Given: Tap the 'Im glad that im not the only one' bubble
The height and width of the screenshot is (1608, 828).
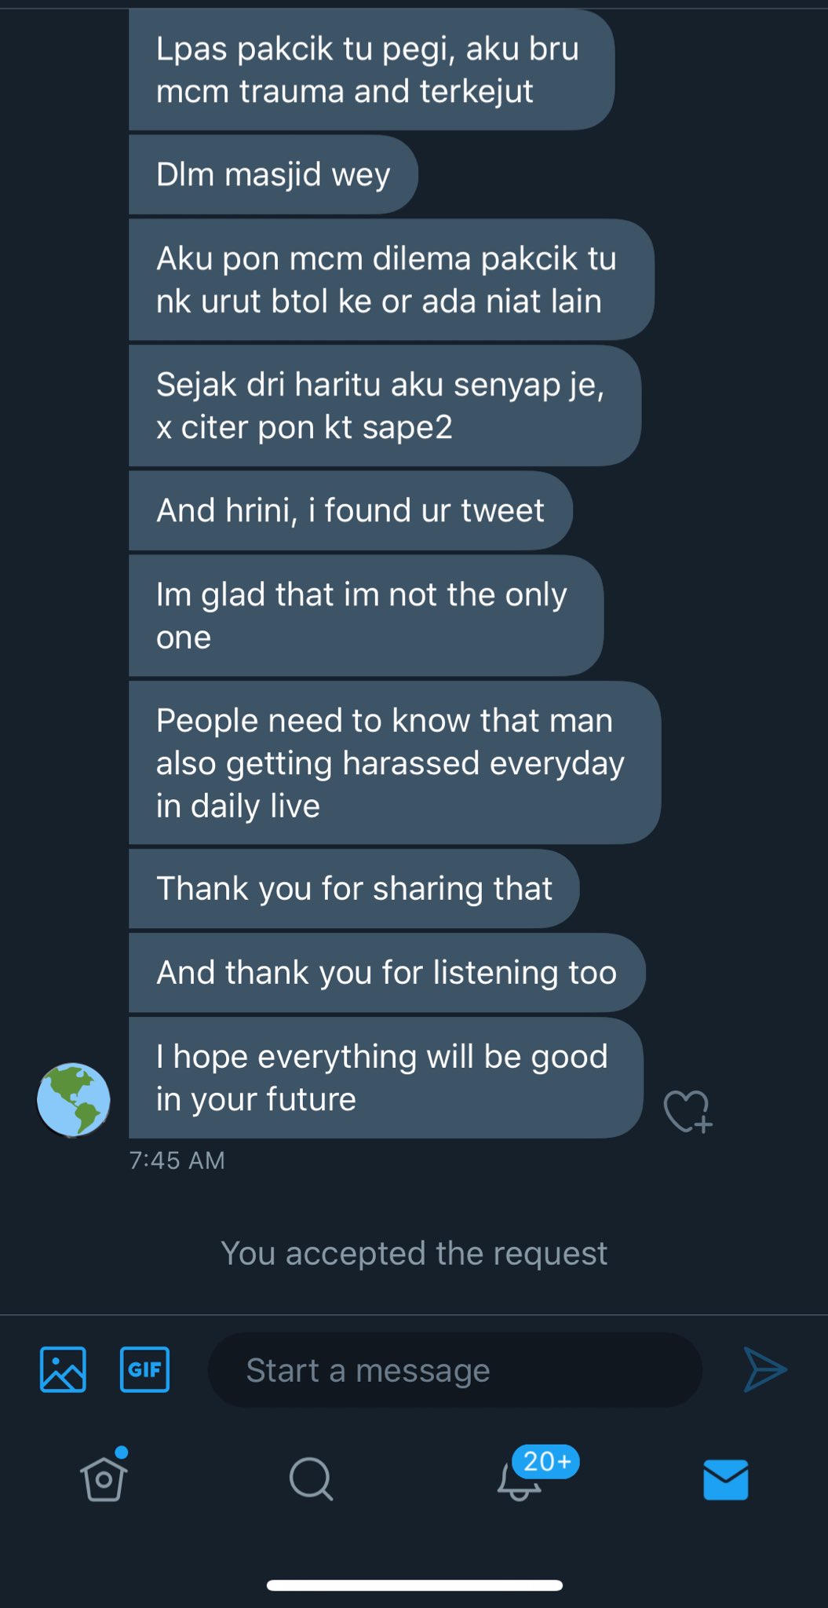Looking at the screenshot, I should tap(366, 616).
